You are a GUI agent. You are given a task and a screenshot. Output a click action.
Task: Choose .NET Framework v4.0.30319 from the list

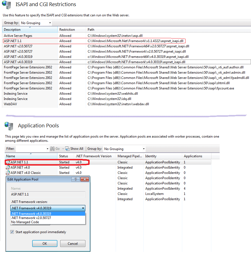48,213
